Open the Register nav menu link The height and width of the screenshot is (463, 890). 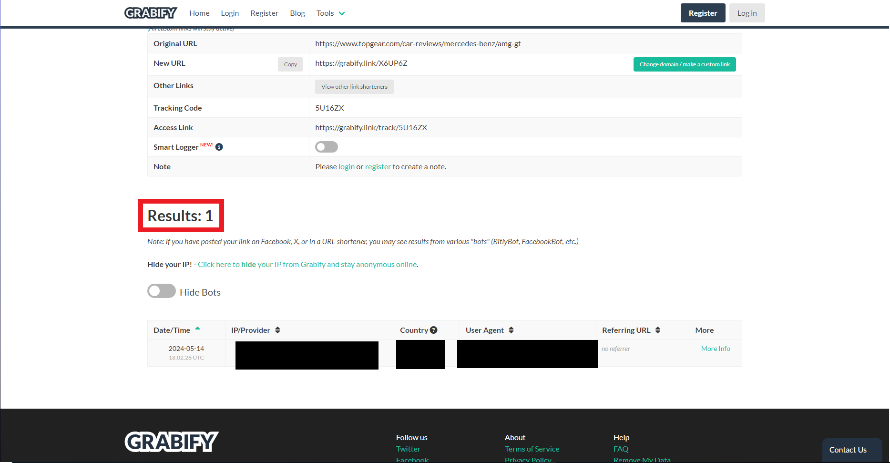[264, 13]
